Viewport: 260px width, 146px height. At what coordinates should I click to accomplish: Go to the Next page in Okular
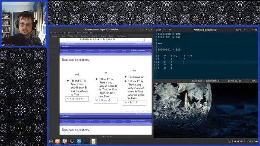63,36
